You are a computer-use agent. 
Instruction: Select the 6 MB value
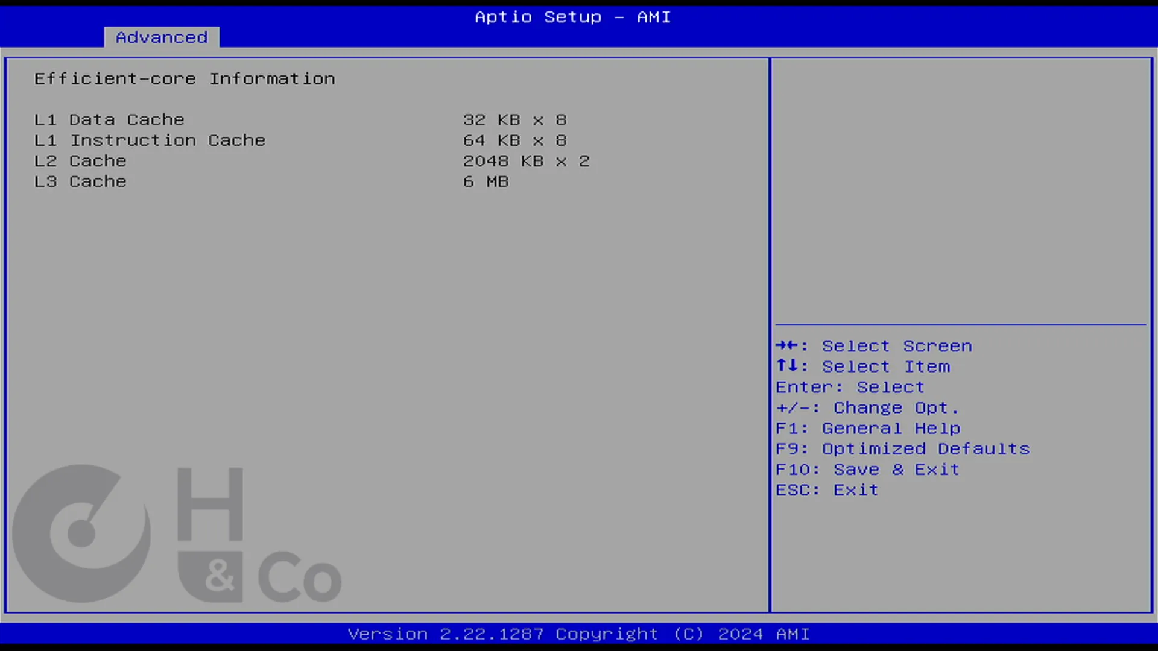(x=486, y=181)
